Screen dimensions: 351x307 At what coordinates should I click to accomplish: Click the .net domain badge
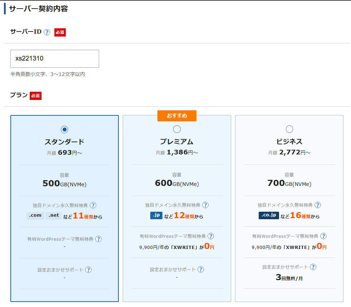point(53,216)
